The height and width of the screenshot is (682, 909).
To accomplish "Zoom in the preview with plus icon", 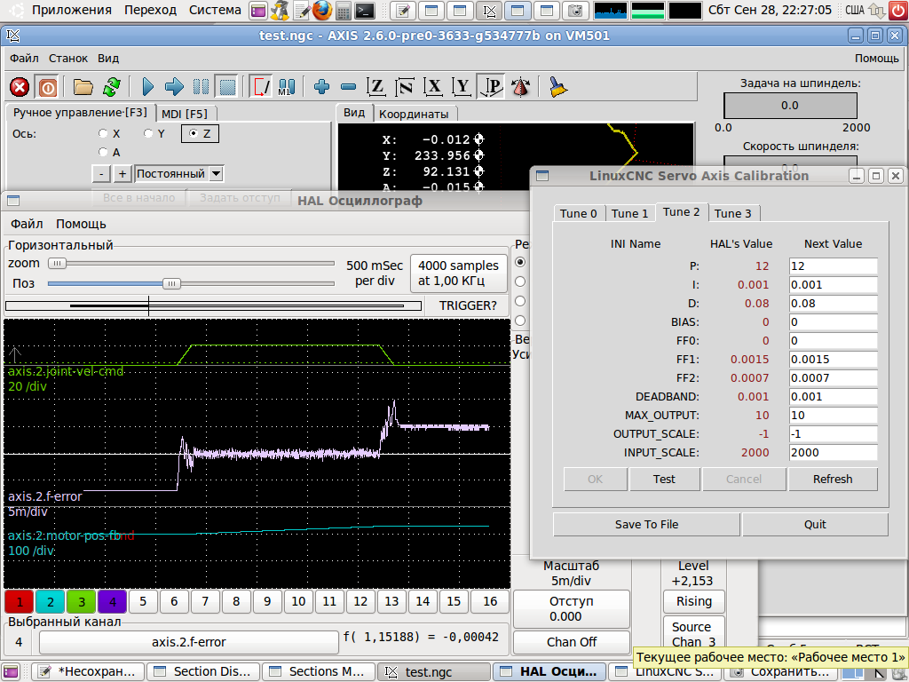I will tap(321, 87).
